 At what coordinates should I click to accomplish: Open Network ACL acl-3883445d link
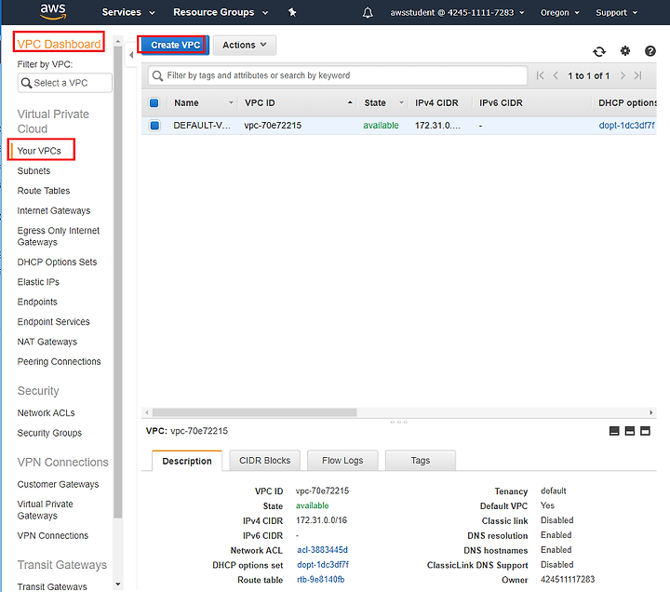[x=322, y=550]
